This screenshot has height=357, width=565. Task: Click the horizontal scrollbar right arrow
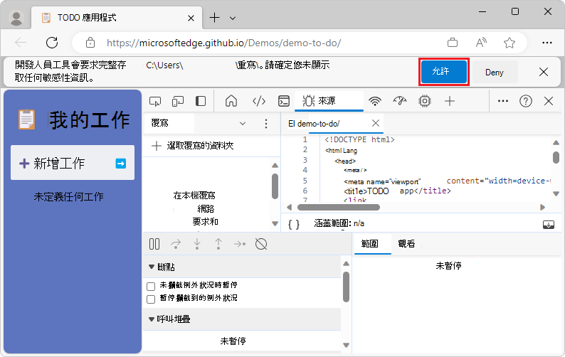pyautogui.click(x=542, y=207)
